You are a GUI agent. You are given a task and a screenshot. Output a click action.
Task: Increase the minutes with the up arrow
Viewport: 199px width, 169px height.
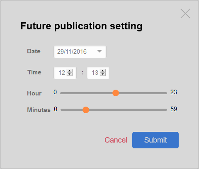point(103,71)
